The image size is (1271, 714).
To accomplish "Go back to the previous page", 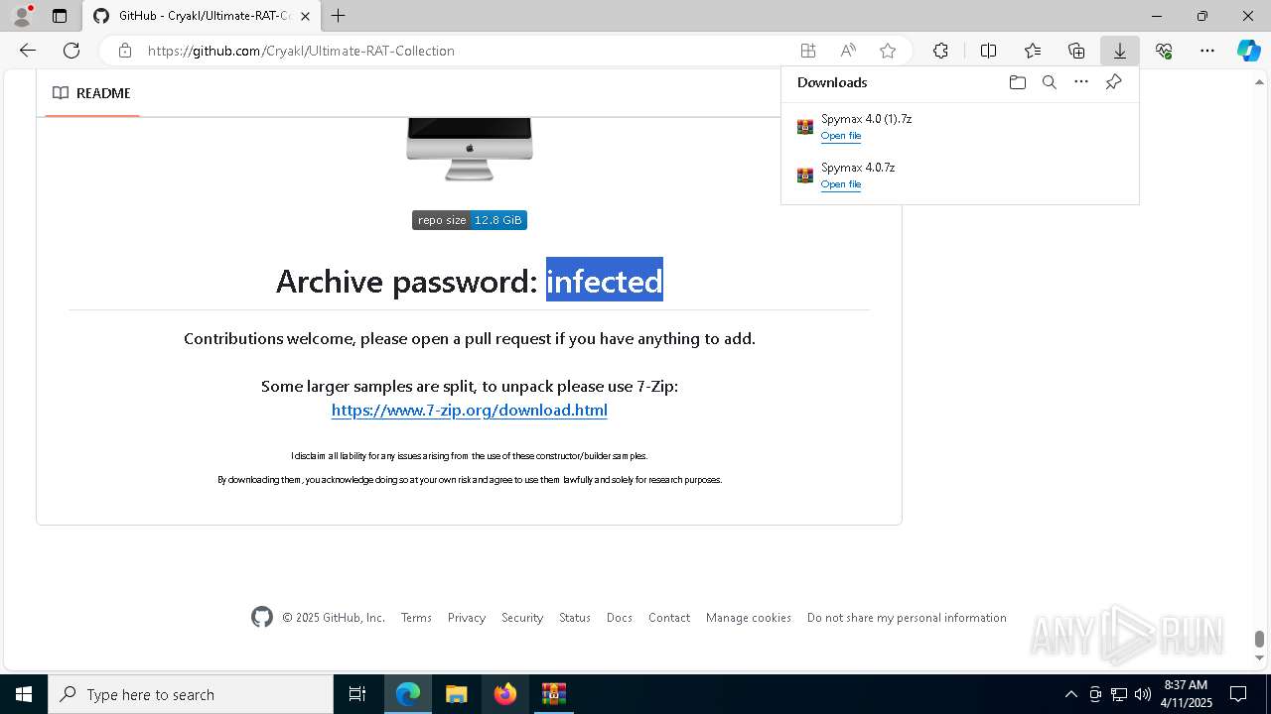I will [28, 51].
